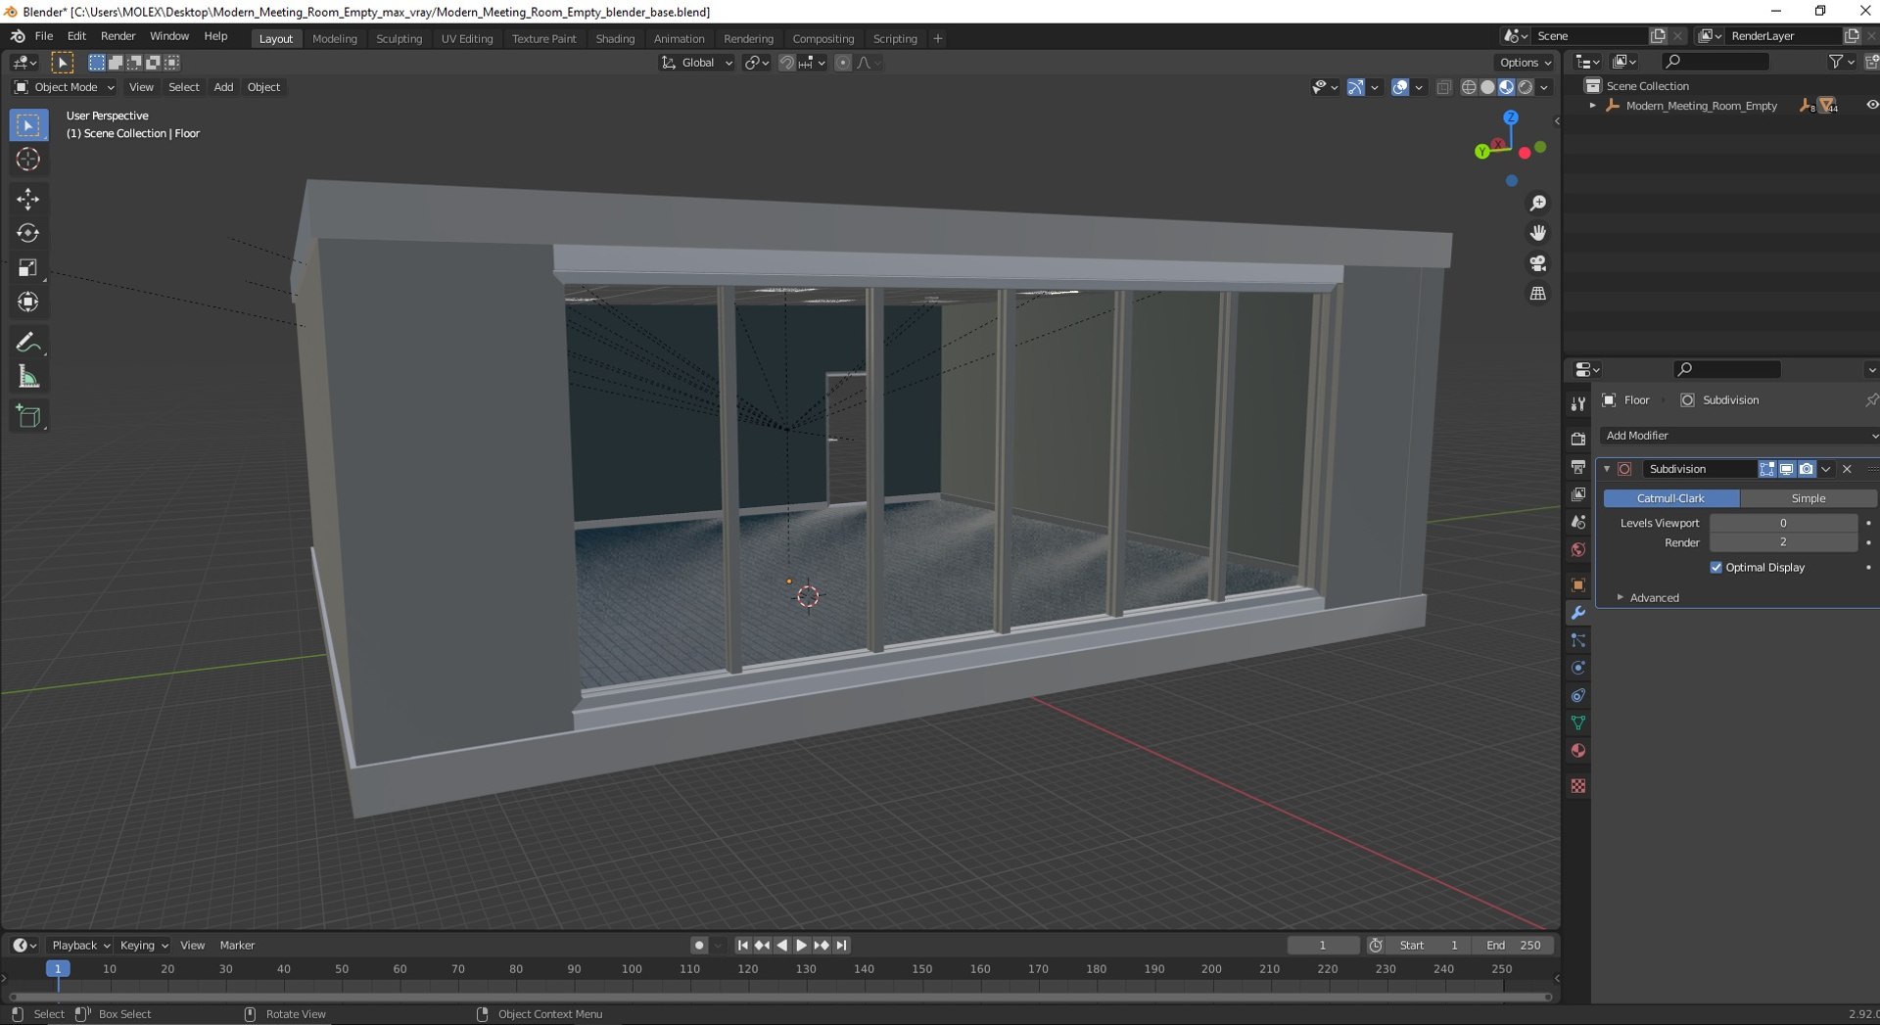Switch to the Shading workspace tab
Screen dimensions: 1880x1025
click(x=615, y=38)
